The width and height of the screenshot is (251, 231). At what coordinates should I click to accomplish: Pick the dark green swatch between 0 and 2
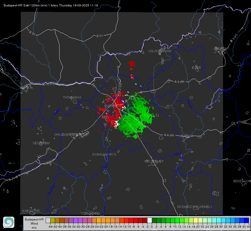(154, 220)
